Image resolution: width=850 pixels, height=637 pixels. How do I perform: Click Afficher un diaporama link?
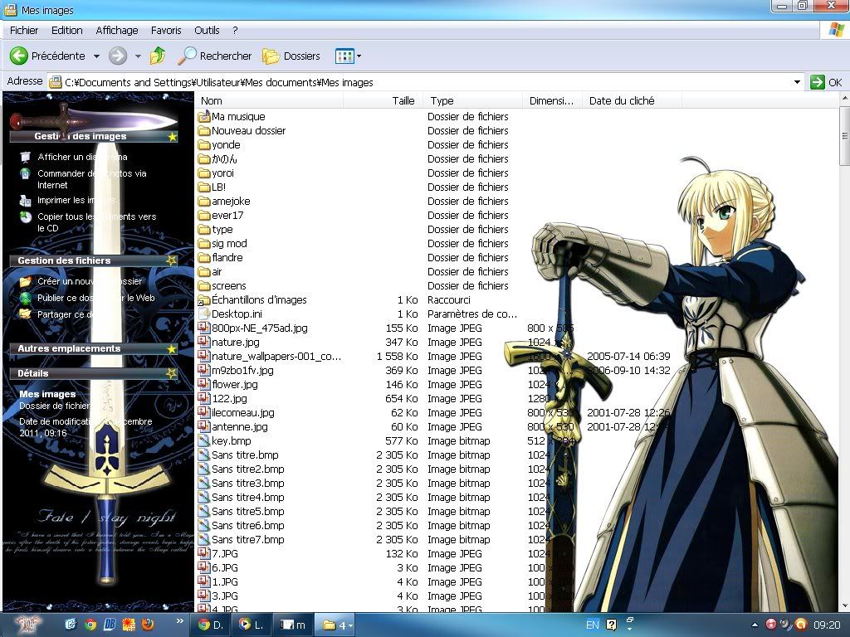point(82,157)
